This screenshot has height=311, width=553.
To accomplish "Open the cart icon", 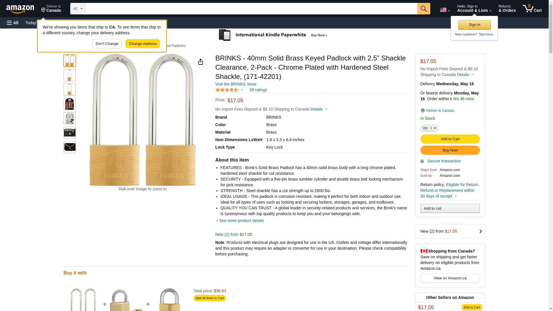I will pos(532,9).
